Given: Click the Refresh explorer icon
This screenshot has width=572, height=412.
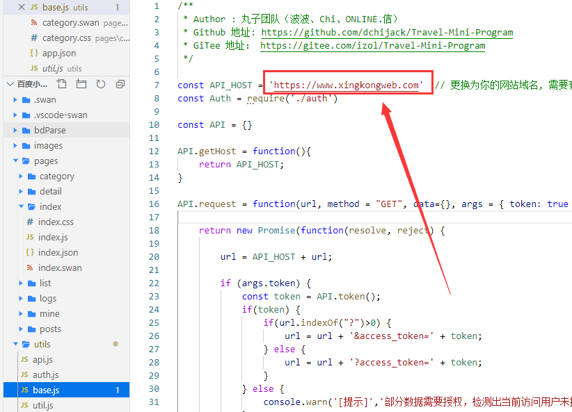Looking at the screenshot, I should pyautogui.click(x=101, y=84).
